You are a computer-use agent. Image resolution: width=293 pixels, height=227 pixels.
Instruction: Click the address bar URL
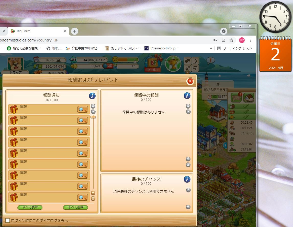[29, 40]
